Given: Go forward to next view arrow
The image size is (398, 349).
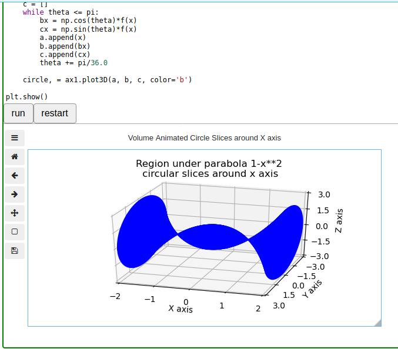Looking at the screenshot, I should pos(15,194).
